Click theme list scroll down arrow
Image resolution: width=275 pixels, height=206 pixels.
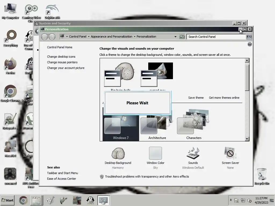click(x=247, y=139)
